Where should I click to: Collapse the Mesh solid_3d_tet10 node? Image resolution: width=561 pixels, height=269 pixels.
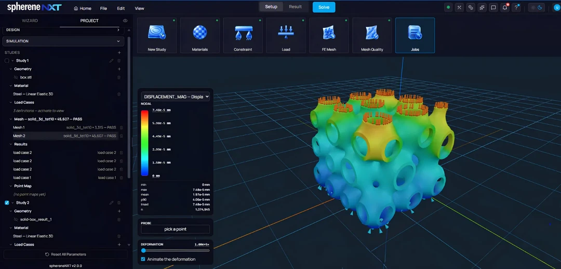(11, 119)
